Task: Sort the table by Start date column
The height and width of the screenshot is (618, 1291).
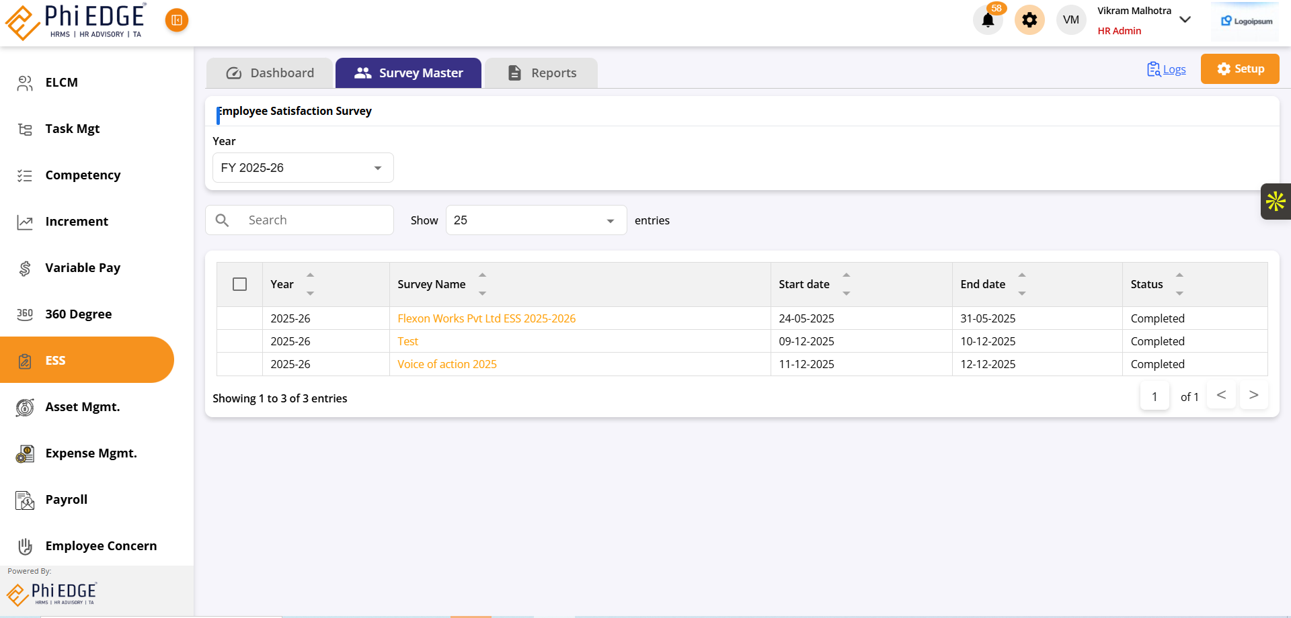Action: pyautogui.click(x=846, y=284)
